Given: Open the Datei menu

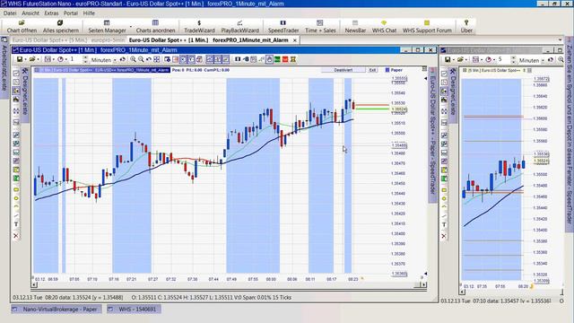Looking at the screenshot, I should click(x=10, y=13).
